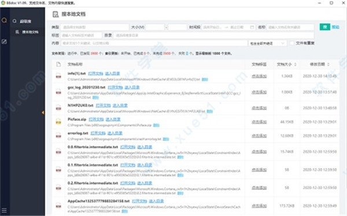Enter the directory of info[1].txt
Screen dimensions: 347x216
tap(112, 73)
